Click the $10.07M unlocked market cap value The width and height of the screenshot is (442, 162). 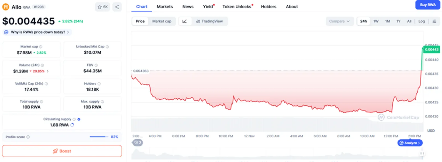click(93, 52)
